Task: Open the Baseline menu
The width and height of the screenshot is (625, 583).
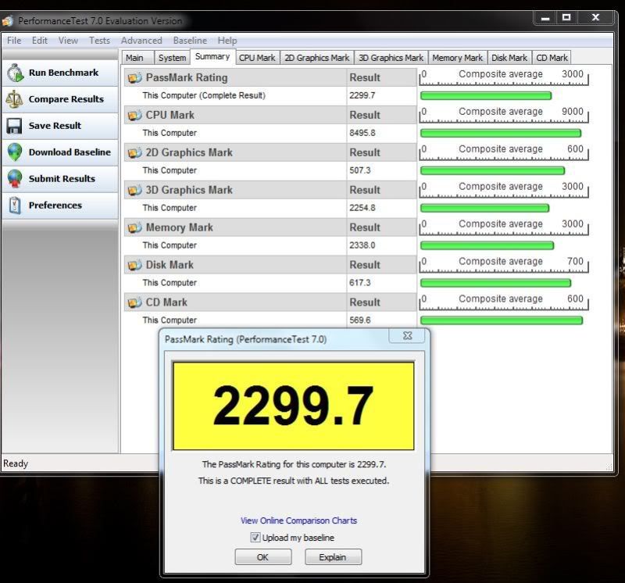Action: click(190, 41)
